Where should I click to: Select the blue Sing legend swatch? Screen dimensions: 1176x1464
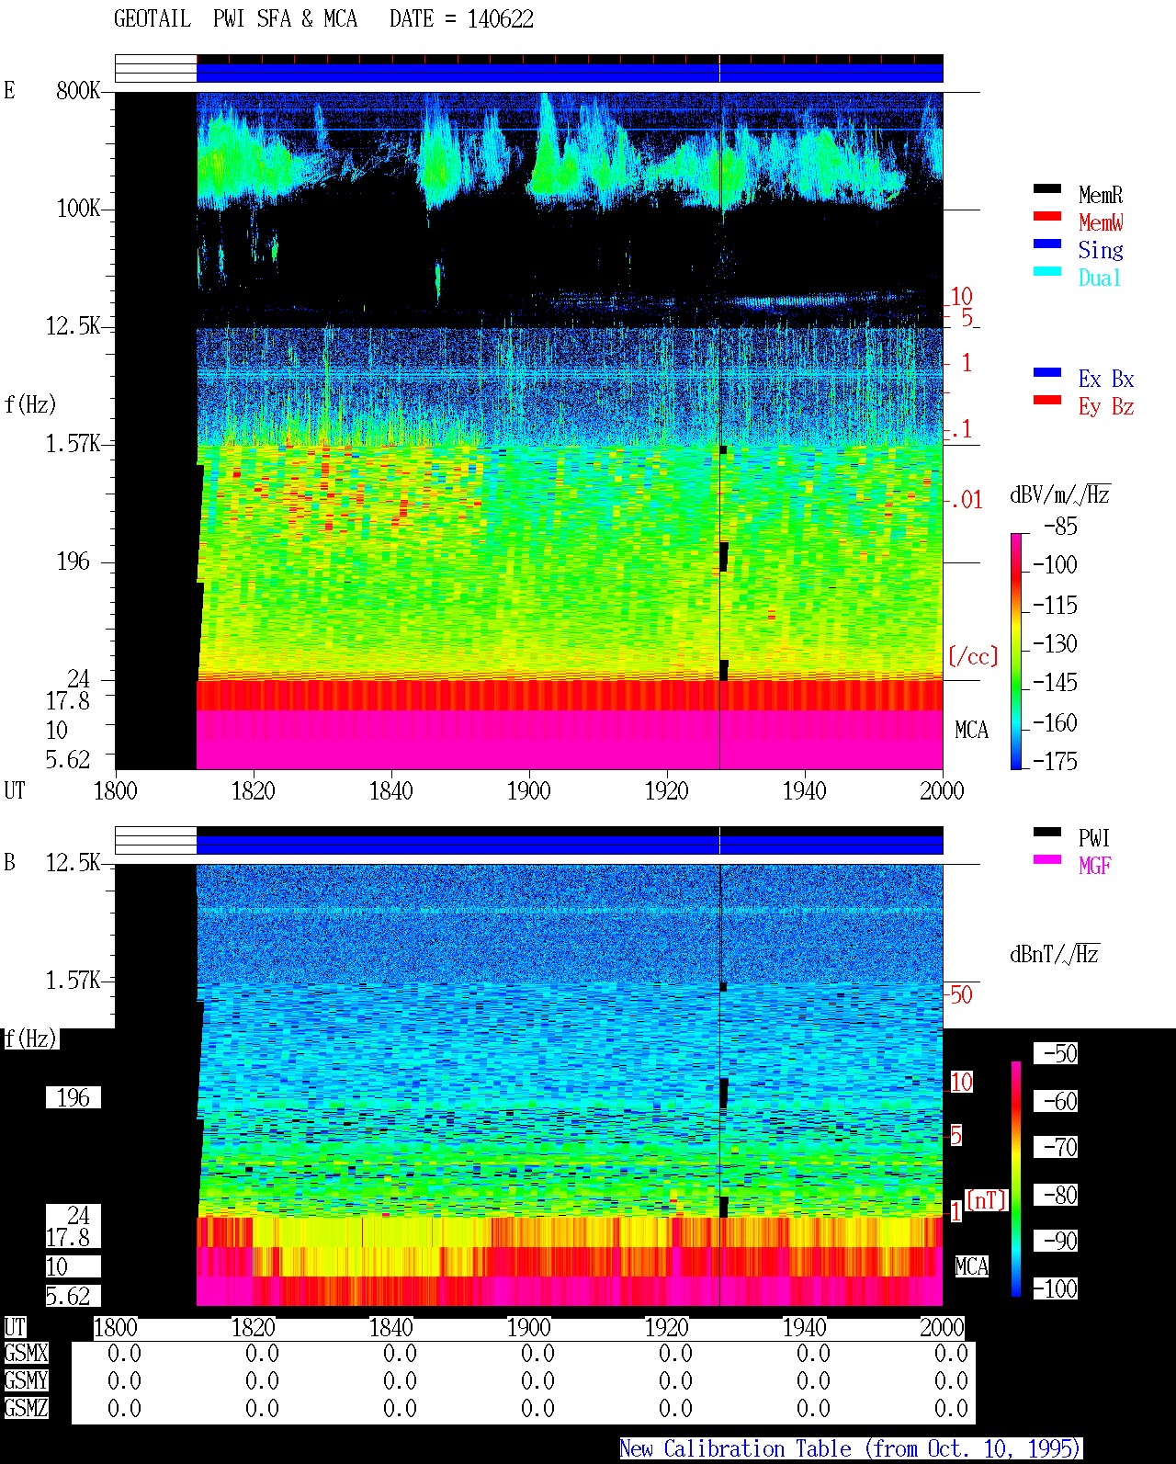click(x=1046, y=244)
